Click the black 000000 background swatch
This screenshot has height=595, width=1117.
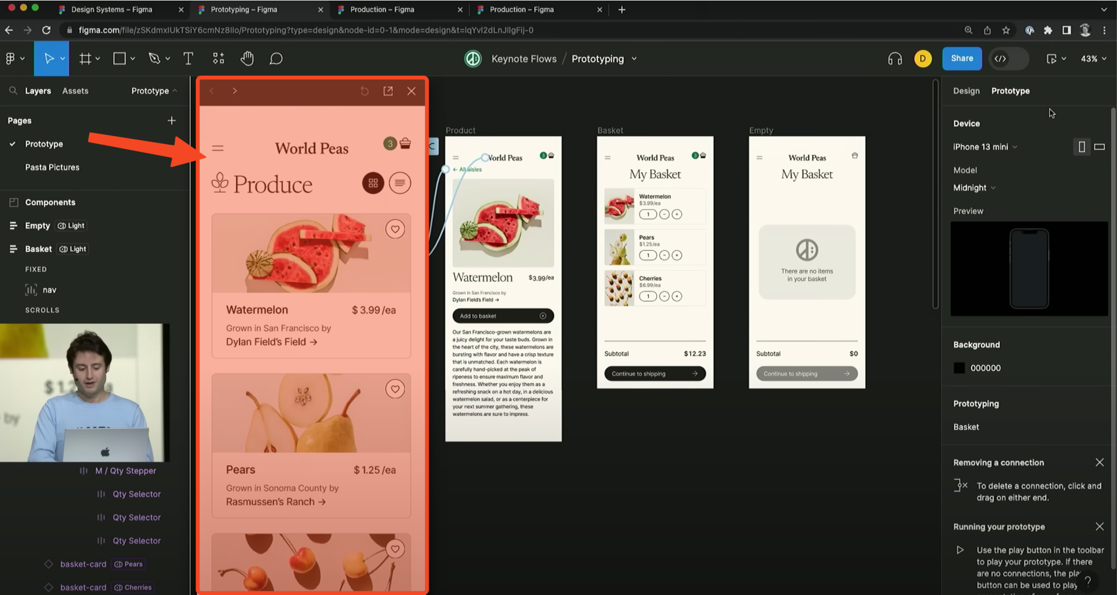pos(959,368)
